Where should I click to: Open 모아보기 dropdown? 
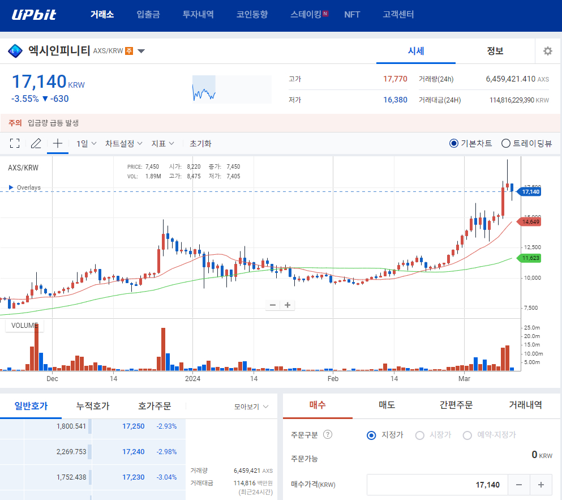(x=251, y=407)
